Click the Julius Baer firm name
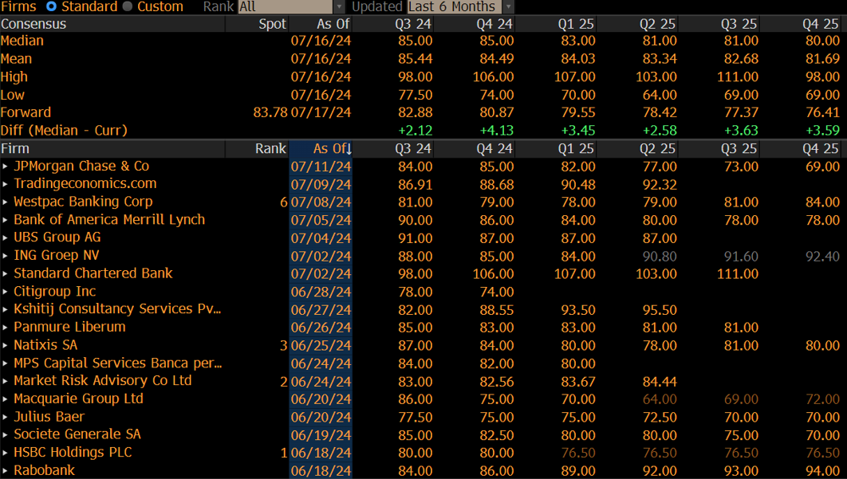847x479 pixels. 49,416
